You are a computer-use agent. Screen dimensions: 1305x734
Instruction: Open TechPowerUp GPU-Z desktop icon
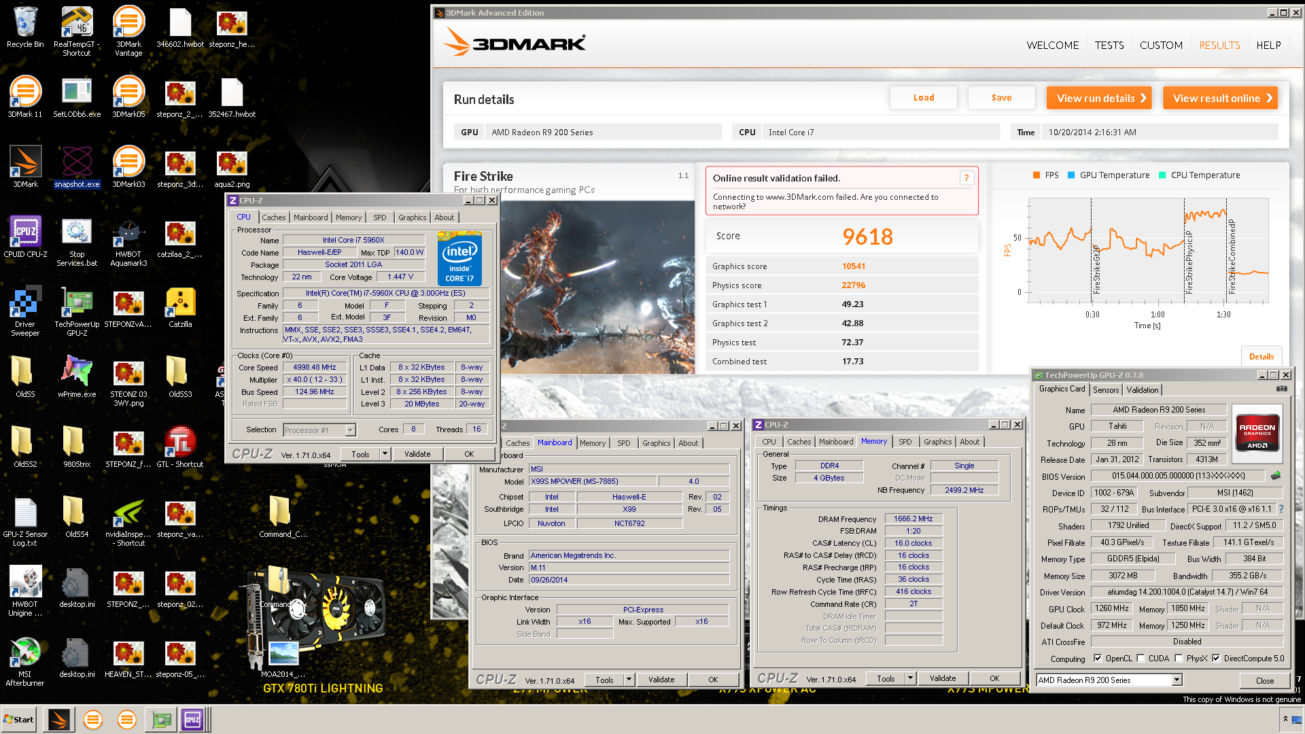pyautogui.click(x=77, y=311)
